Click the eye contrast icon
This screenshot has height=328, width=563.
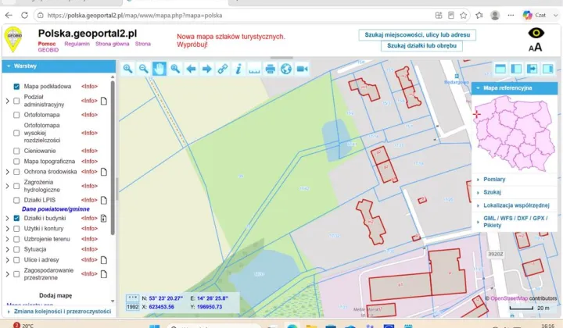point(536,34)
